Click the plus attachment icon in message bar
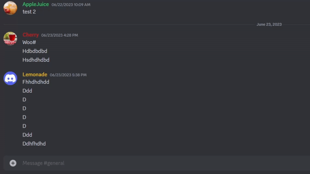 click(13, 163)
